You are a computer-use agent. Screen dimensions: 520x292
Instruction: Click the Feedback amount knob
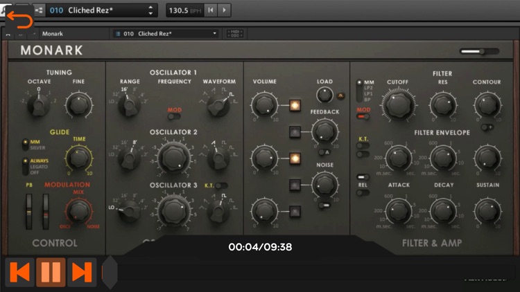324,131
